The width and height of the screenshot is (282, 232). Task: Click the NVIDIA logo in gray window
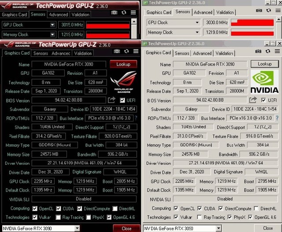[264, 82]
